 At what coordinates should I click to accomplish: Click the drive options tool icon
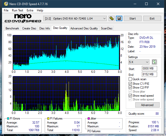click(x=112, y=19)
